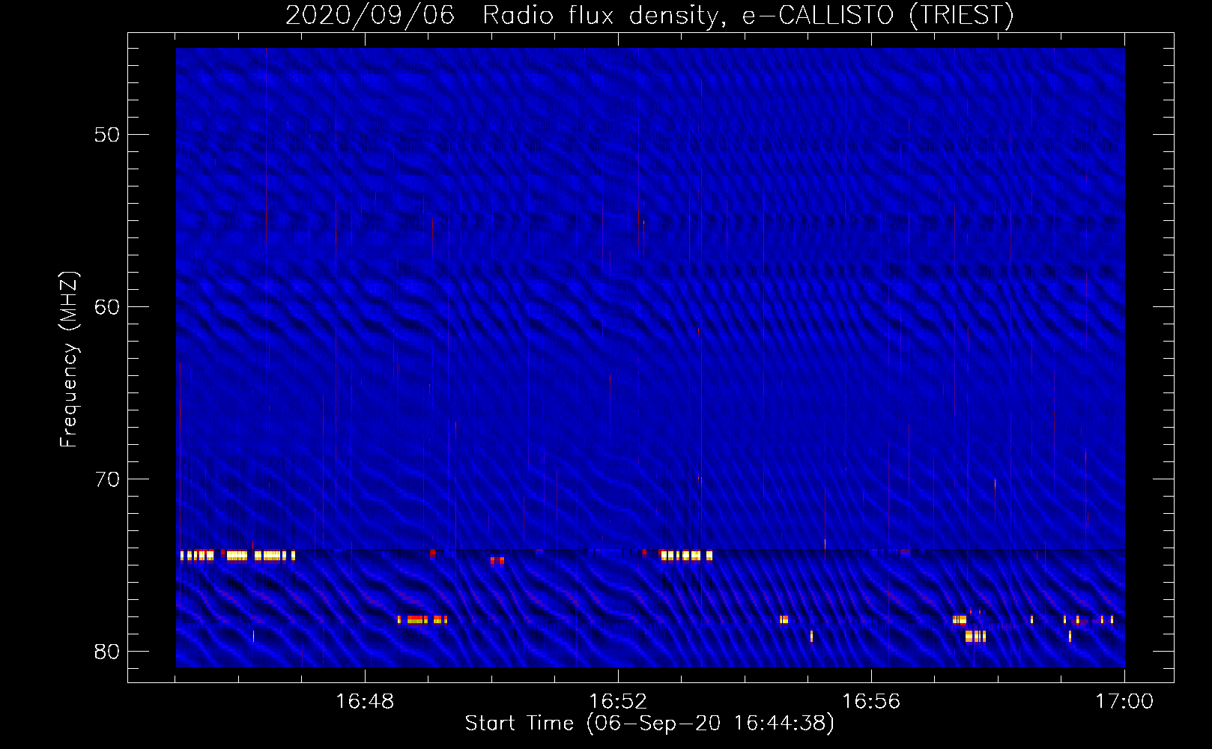Click the 70 frequency tick label
The width and height of the screenshot is (1212, 749).
coord(107,479)
